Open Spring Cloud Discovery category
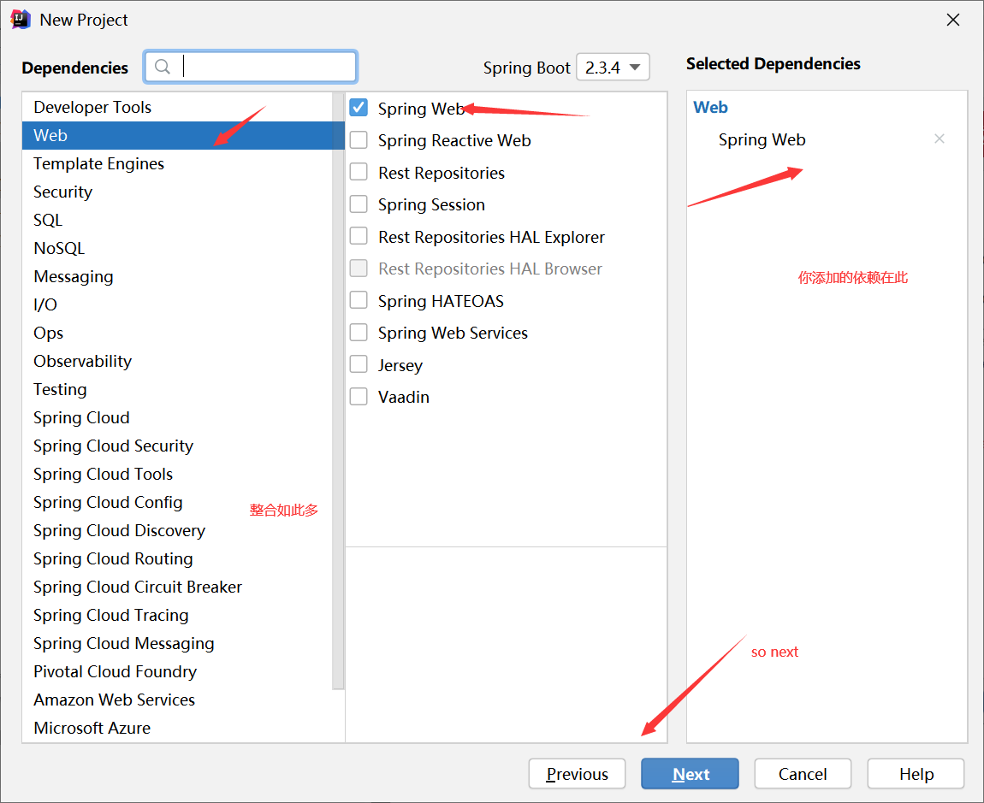This screenshot has height=803, width=984. coord(178,531)
